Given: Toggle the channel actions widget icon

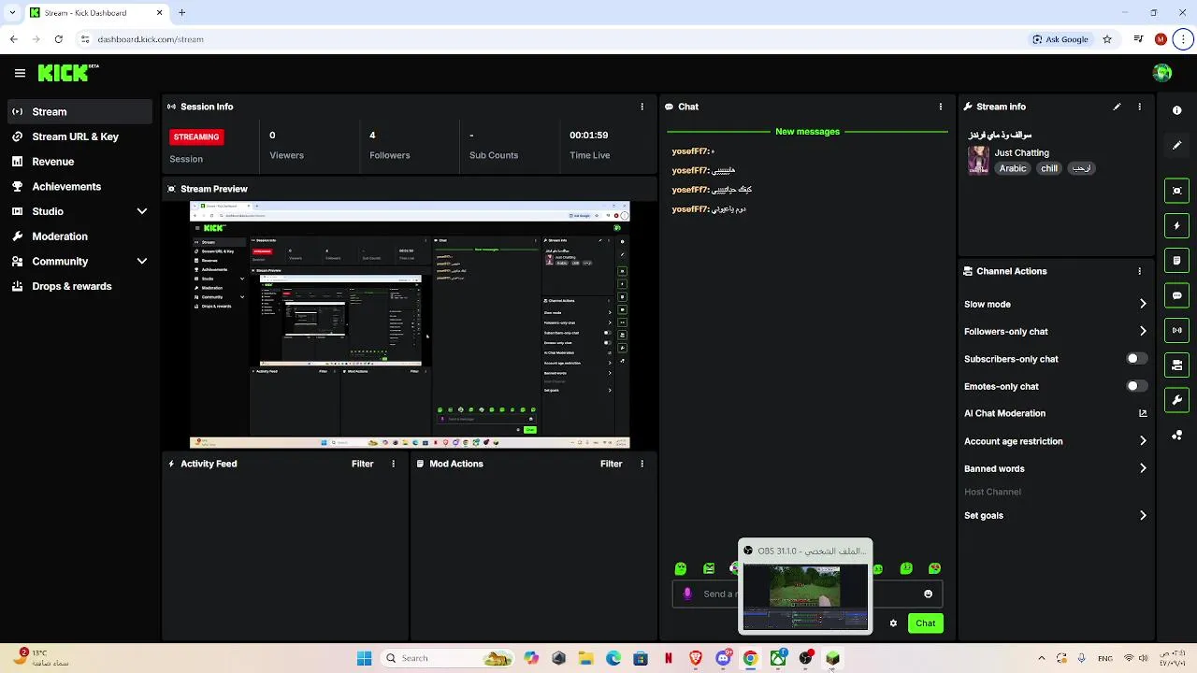Looking at the screenshot, I should (x=1176, y=365).
